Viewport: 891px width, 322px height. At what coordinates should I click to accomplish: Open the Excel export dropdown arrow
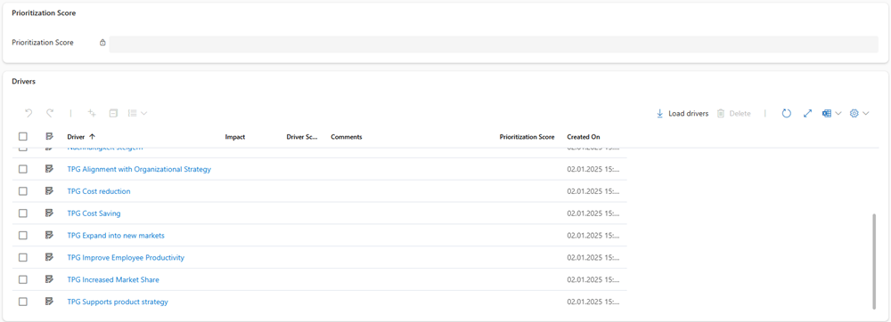[x=838, y=113]
